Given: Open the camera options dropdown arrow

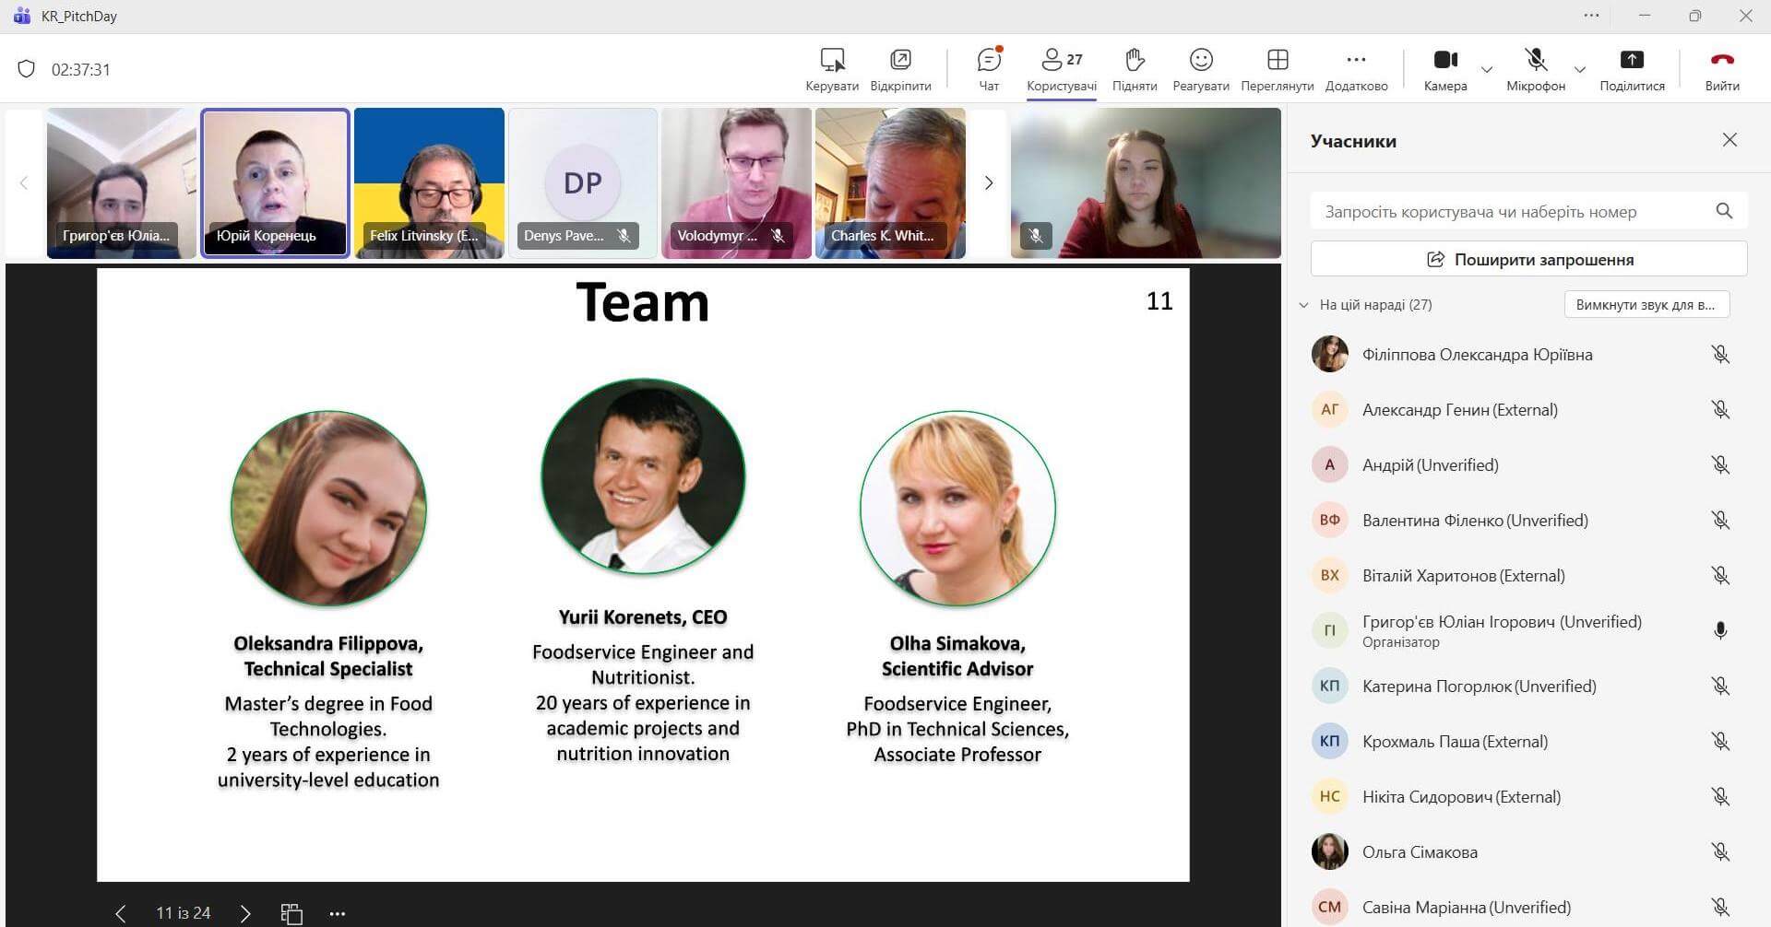Looking at the screenshot, I should pyautogui.click(x=1487, y=70).
